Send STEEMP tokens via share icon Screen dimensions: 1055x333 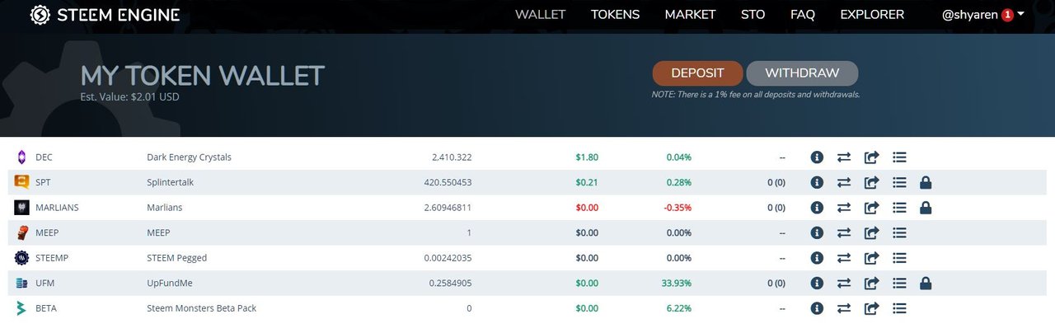click(872, 258)
